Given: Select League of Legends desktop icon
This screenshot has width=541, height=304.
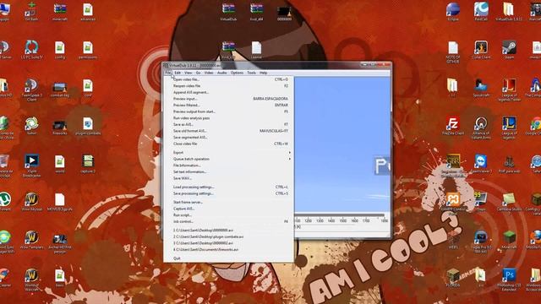Looking at the screenshot, I should 509,128.
